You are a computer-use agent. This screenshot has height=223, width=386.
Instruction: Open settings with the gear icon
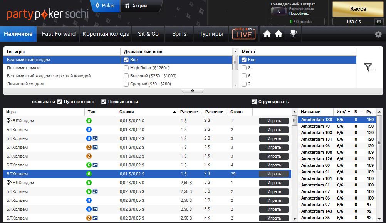coord(378,34)
